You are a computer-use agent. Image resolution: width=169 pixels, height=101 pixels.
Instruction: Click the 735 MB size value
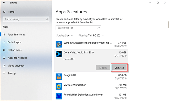[122, 85]
